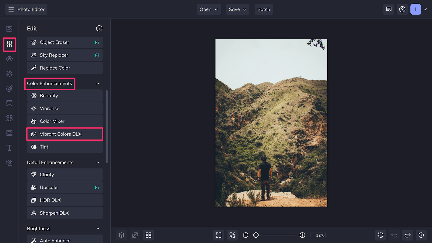432x243 pixels.
Task: Select the Text tool
Action: [x=9, y=148]
